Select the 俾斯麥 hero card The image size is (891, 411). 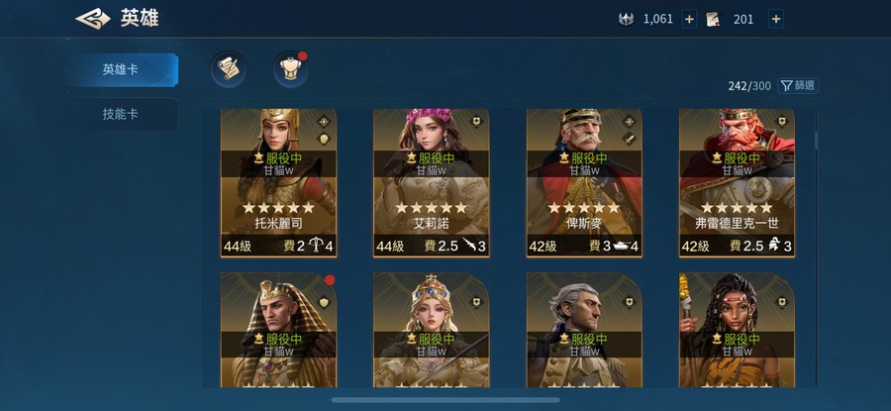point(584,183)
